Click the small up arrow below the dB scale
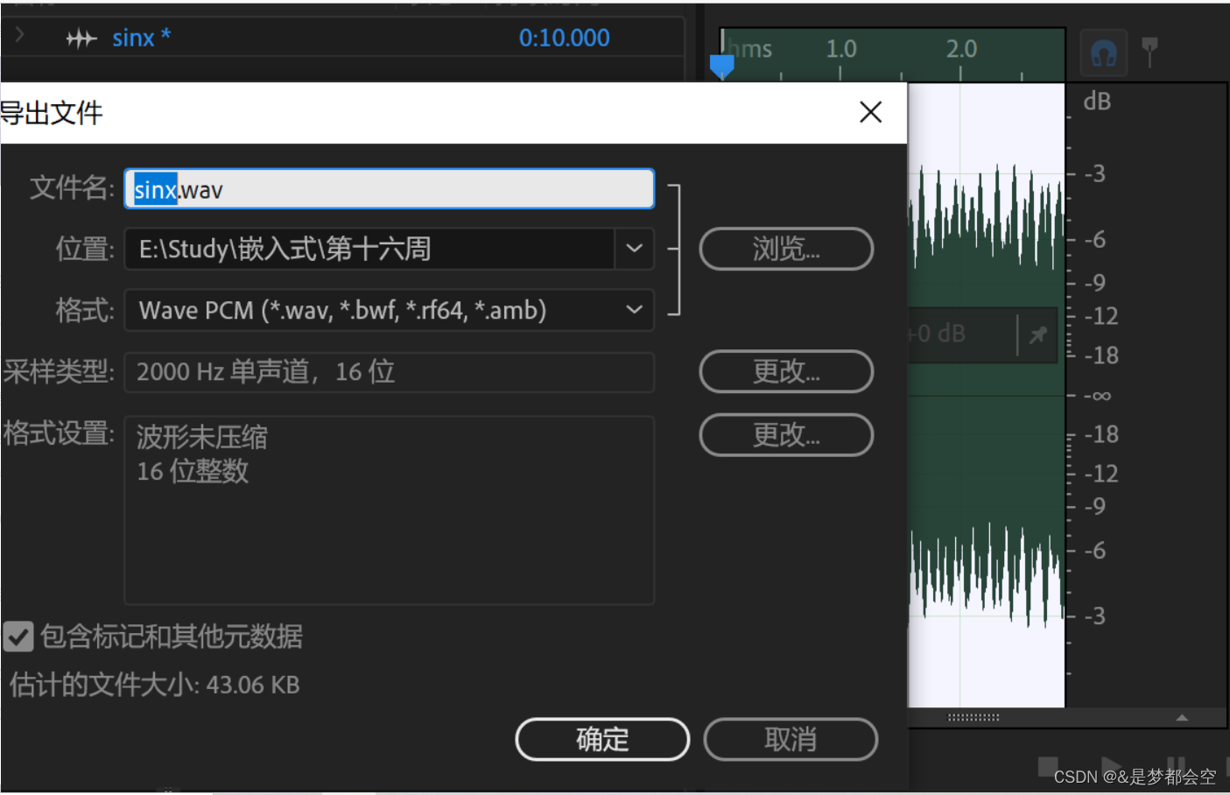This screenshot has width=1230, height=795. (x=1182, y=717)
